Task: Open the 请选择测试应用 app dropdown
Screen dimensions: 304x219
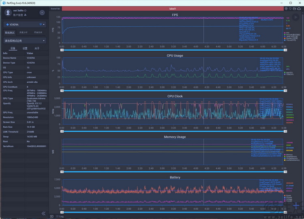Action: [25, 41]
